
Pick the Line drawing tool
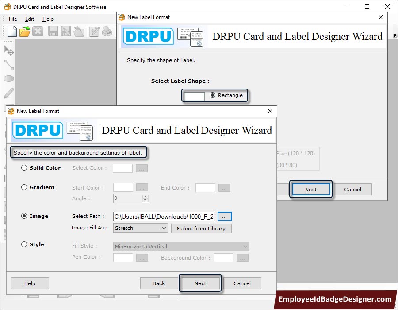click(9, 65)
